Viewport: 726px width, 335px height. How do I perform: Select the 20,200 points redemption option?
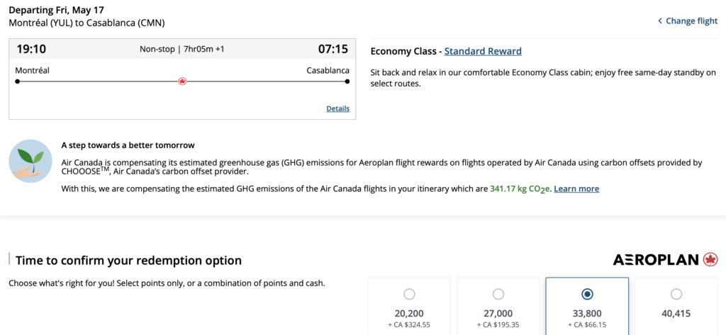click(409, 294)
